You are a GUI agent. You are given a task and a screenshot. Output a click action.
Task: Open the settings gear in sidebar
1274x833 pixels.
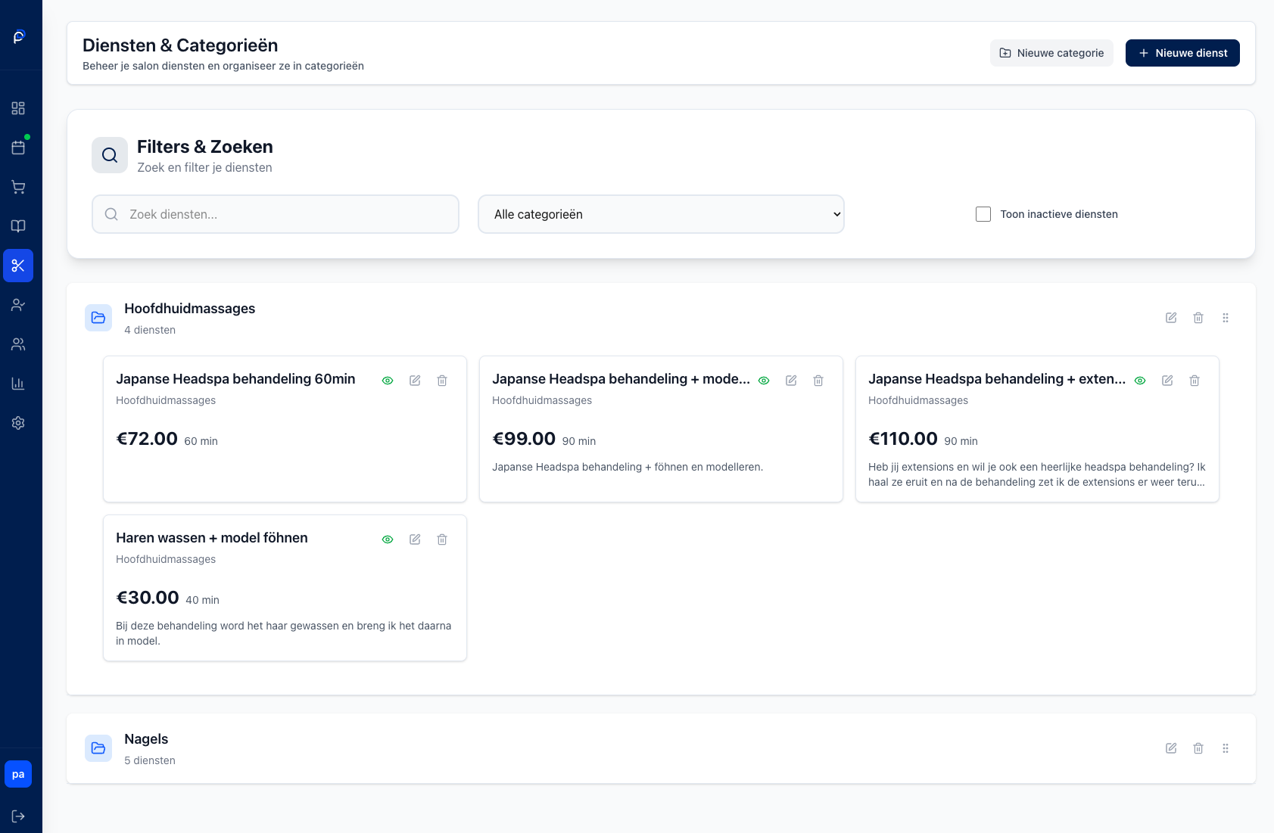[18, 423]
